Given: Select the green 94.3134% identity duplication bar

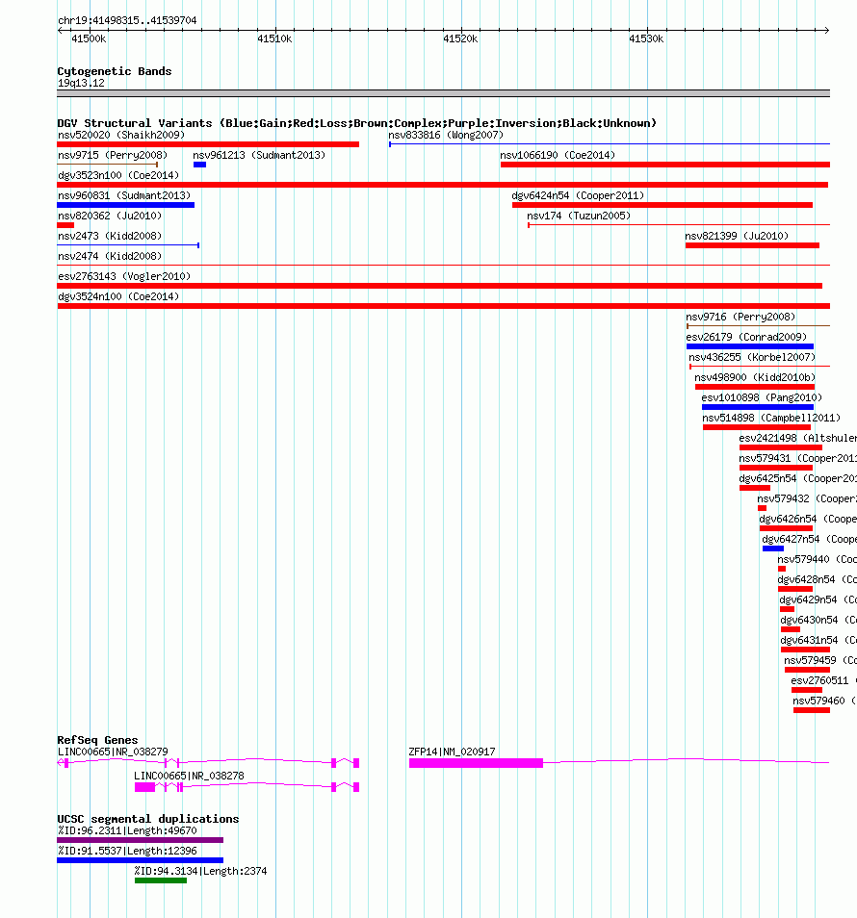Looking at the screenshot, I should coord(161,880).
